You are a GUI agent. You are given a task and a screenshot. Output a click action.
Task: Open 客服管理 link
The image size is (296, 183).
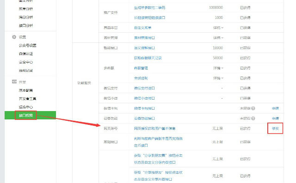141,68
